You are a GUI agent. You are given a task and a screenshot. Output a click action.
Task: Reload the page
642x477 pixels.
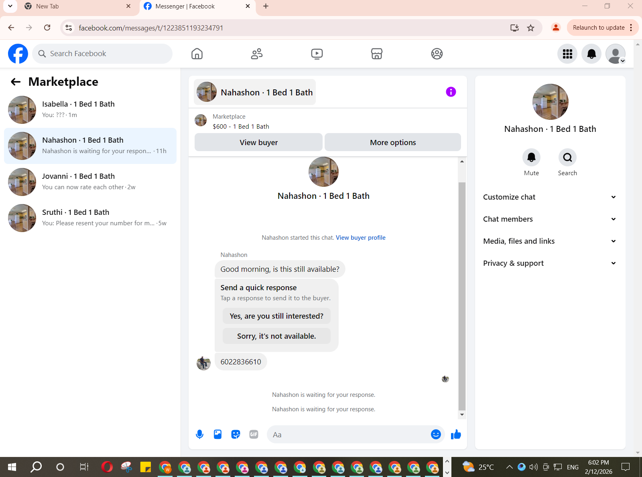point(47,28)
